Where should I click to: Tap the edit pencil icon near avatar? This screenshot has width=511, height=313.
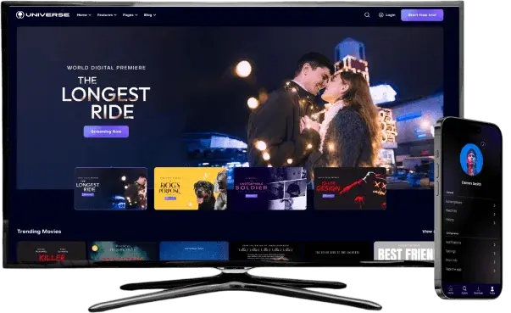coord(483,145)
